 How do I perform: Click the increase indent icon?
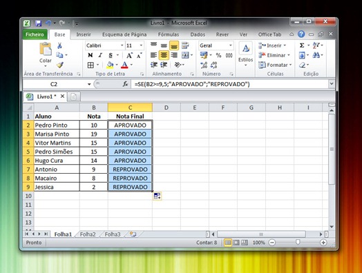pyautogui.click(x=164, y=65)
